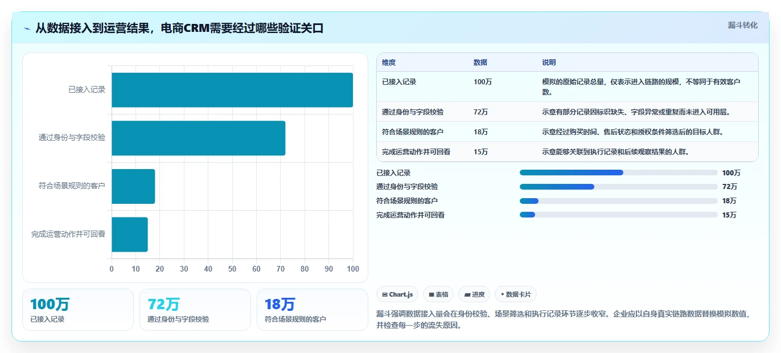This screenshot has width=781, height=353.
Task: Click the 72万 value in the table
Action: pos(480,112)
